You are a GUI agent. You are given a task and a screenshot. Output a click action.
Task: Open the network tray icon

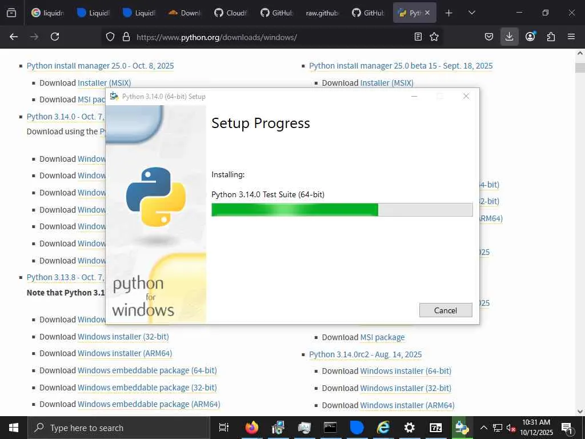(497, 428)
